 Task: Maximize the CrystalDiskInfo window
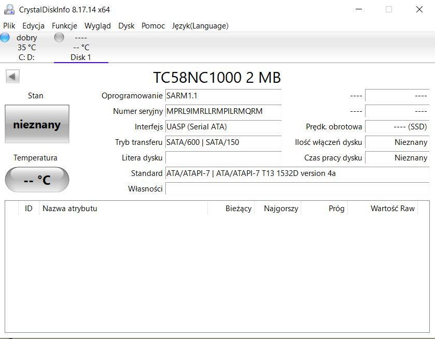click(389, 9)
